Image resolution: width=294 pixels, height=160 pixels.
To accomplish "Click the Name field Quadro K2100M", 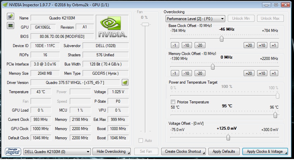I will coord(62,18).
